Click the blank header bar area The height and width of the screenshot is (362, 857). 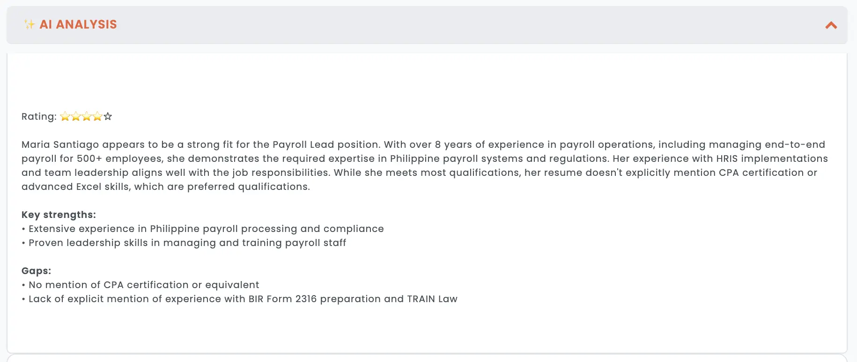[x=468, y=25]
